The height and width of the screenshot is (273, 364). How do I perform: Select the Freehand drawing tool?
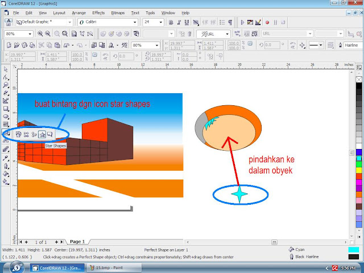pyautogui.click(x=6, y=93)
